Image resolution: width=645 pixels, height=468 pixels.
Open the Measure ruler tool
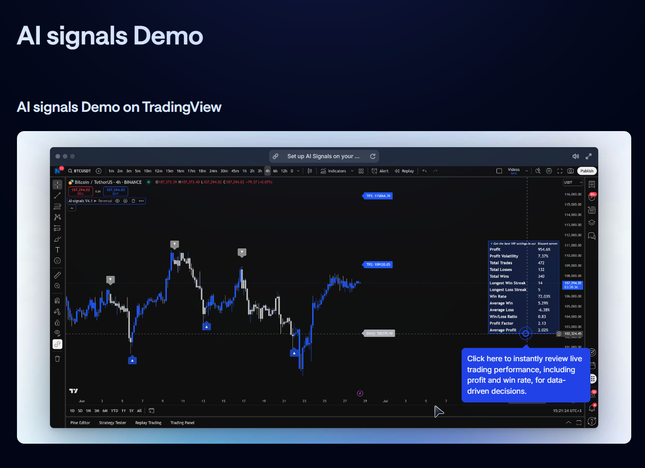57,275
